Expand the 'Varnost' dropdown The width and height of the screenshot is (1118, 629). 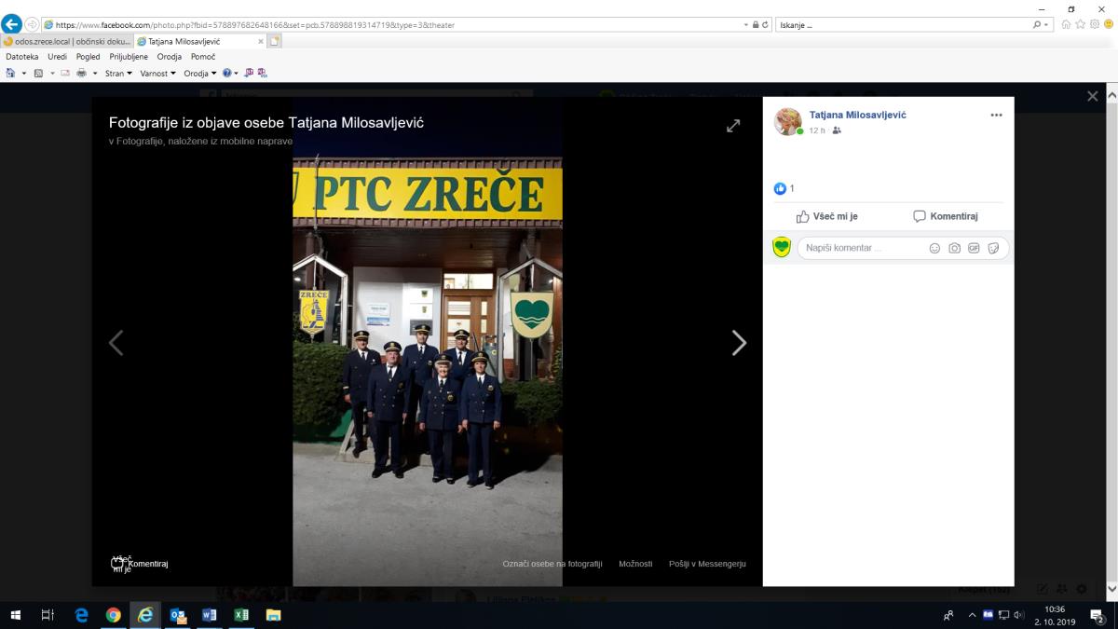point(157,73)
